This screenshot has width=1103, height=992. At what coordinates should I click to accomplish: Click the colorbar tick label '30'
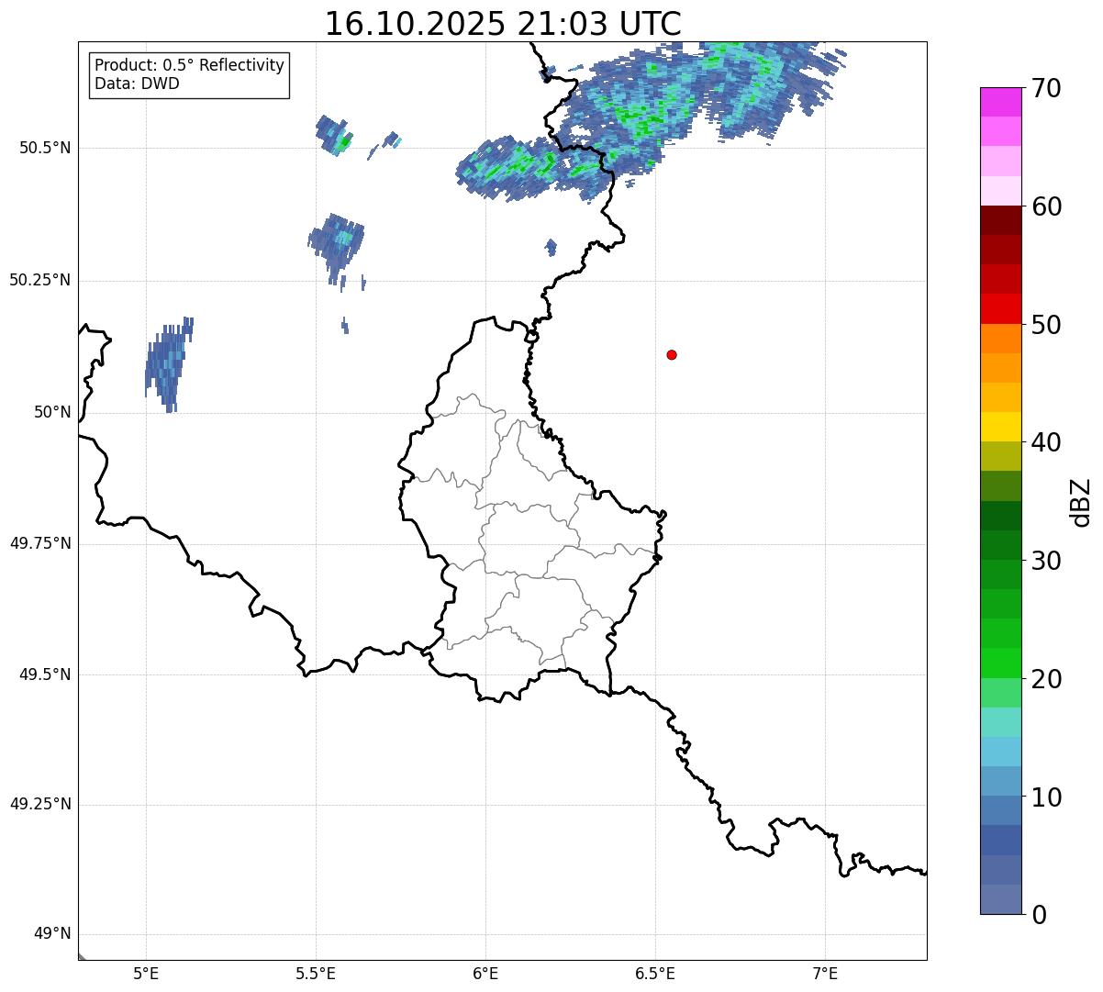[x=1046, y=561]
